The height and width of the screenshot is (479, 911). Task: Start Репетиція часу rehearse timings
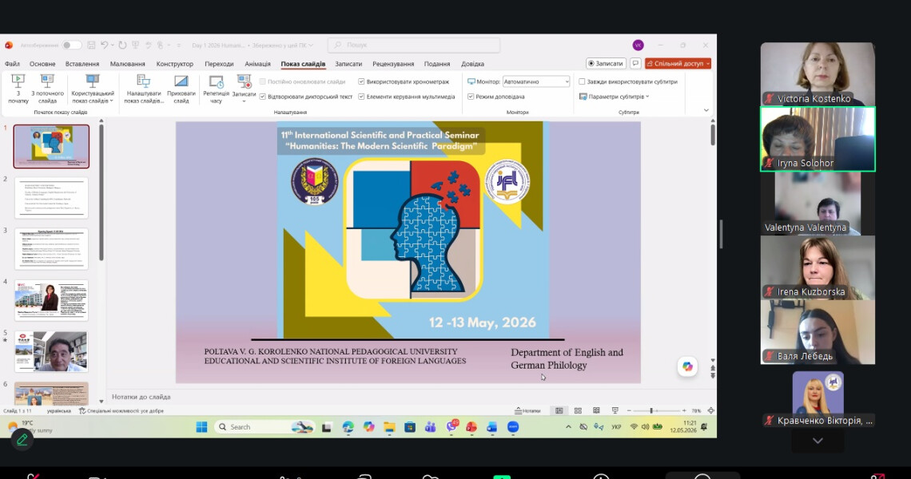tap(216, 89)
